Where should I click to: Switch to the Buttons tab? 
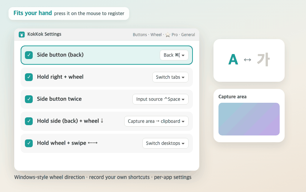[x=140, y=35]
